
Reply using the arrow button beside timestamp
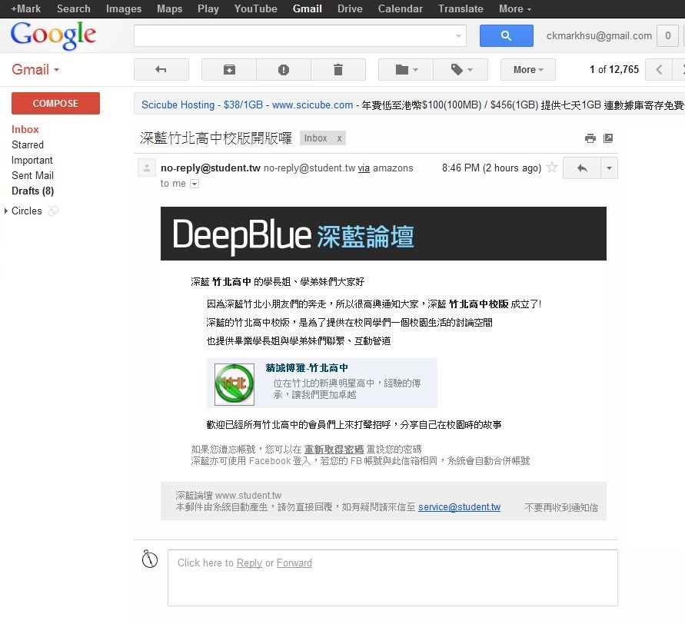pos(582,168)
